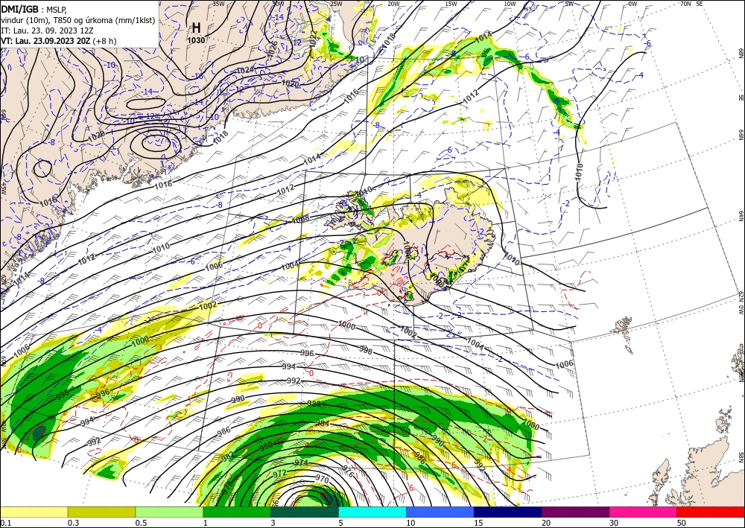Pick the cyan 5 mm legend swatch
This screenshot has width=745, height=528.
[372, 512]
